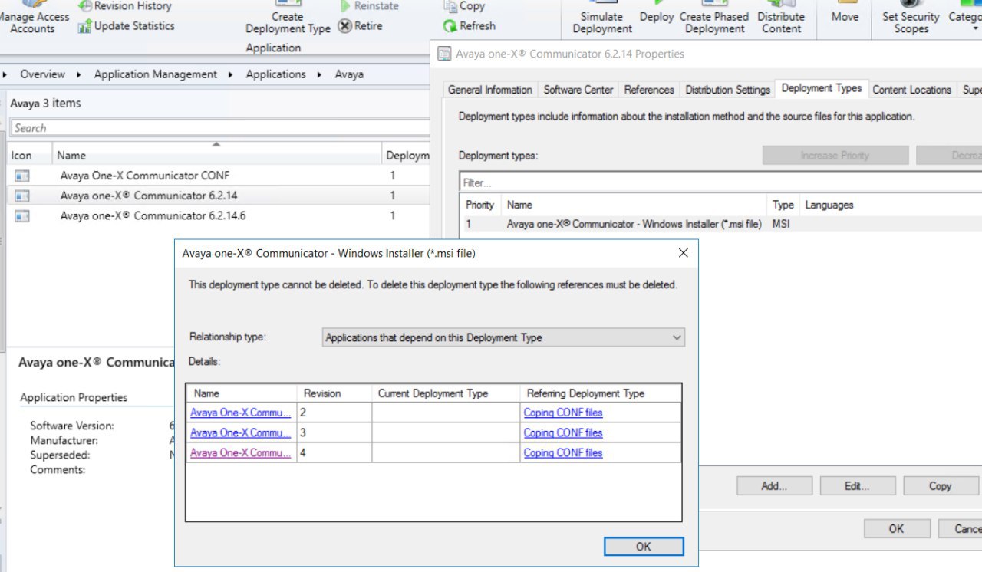
Task: Select Windows Installer MSI deployment type row
Action: click(x=720, y=225)
